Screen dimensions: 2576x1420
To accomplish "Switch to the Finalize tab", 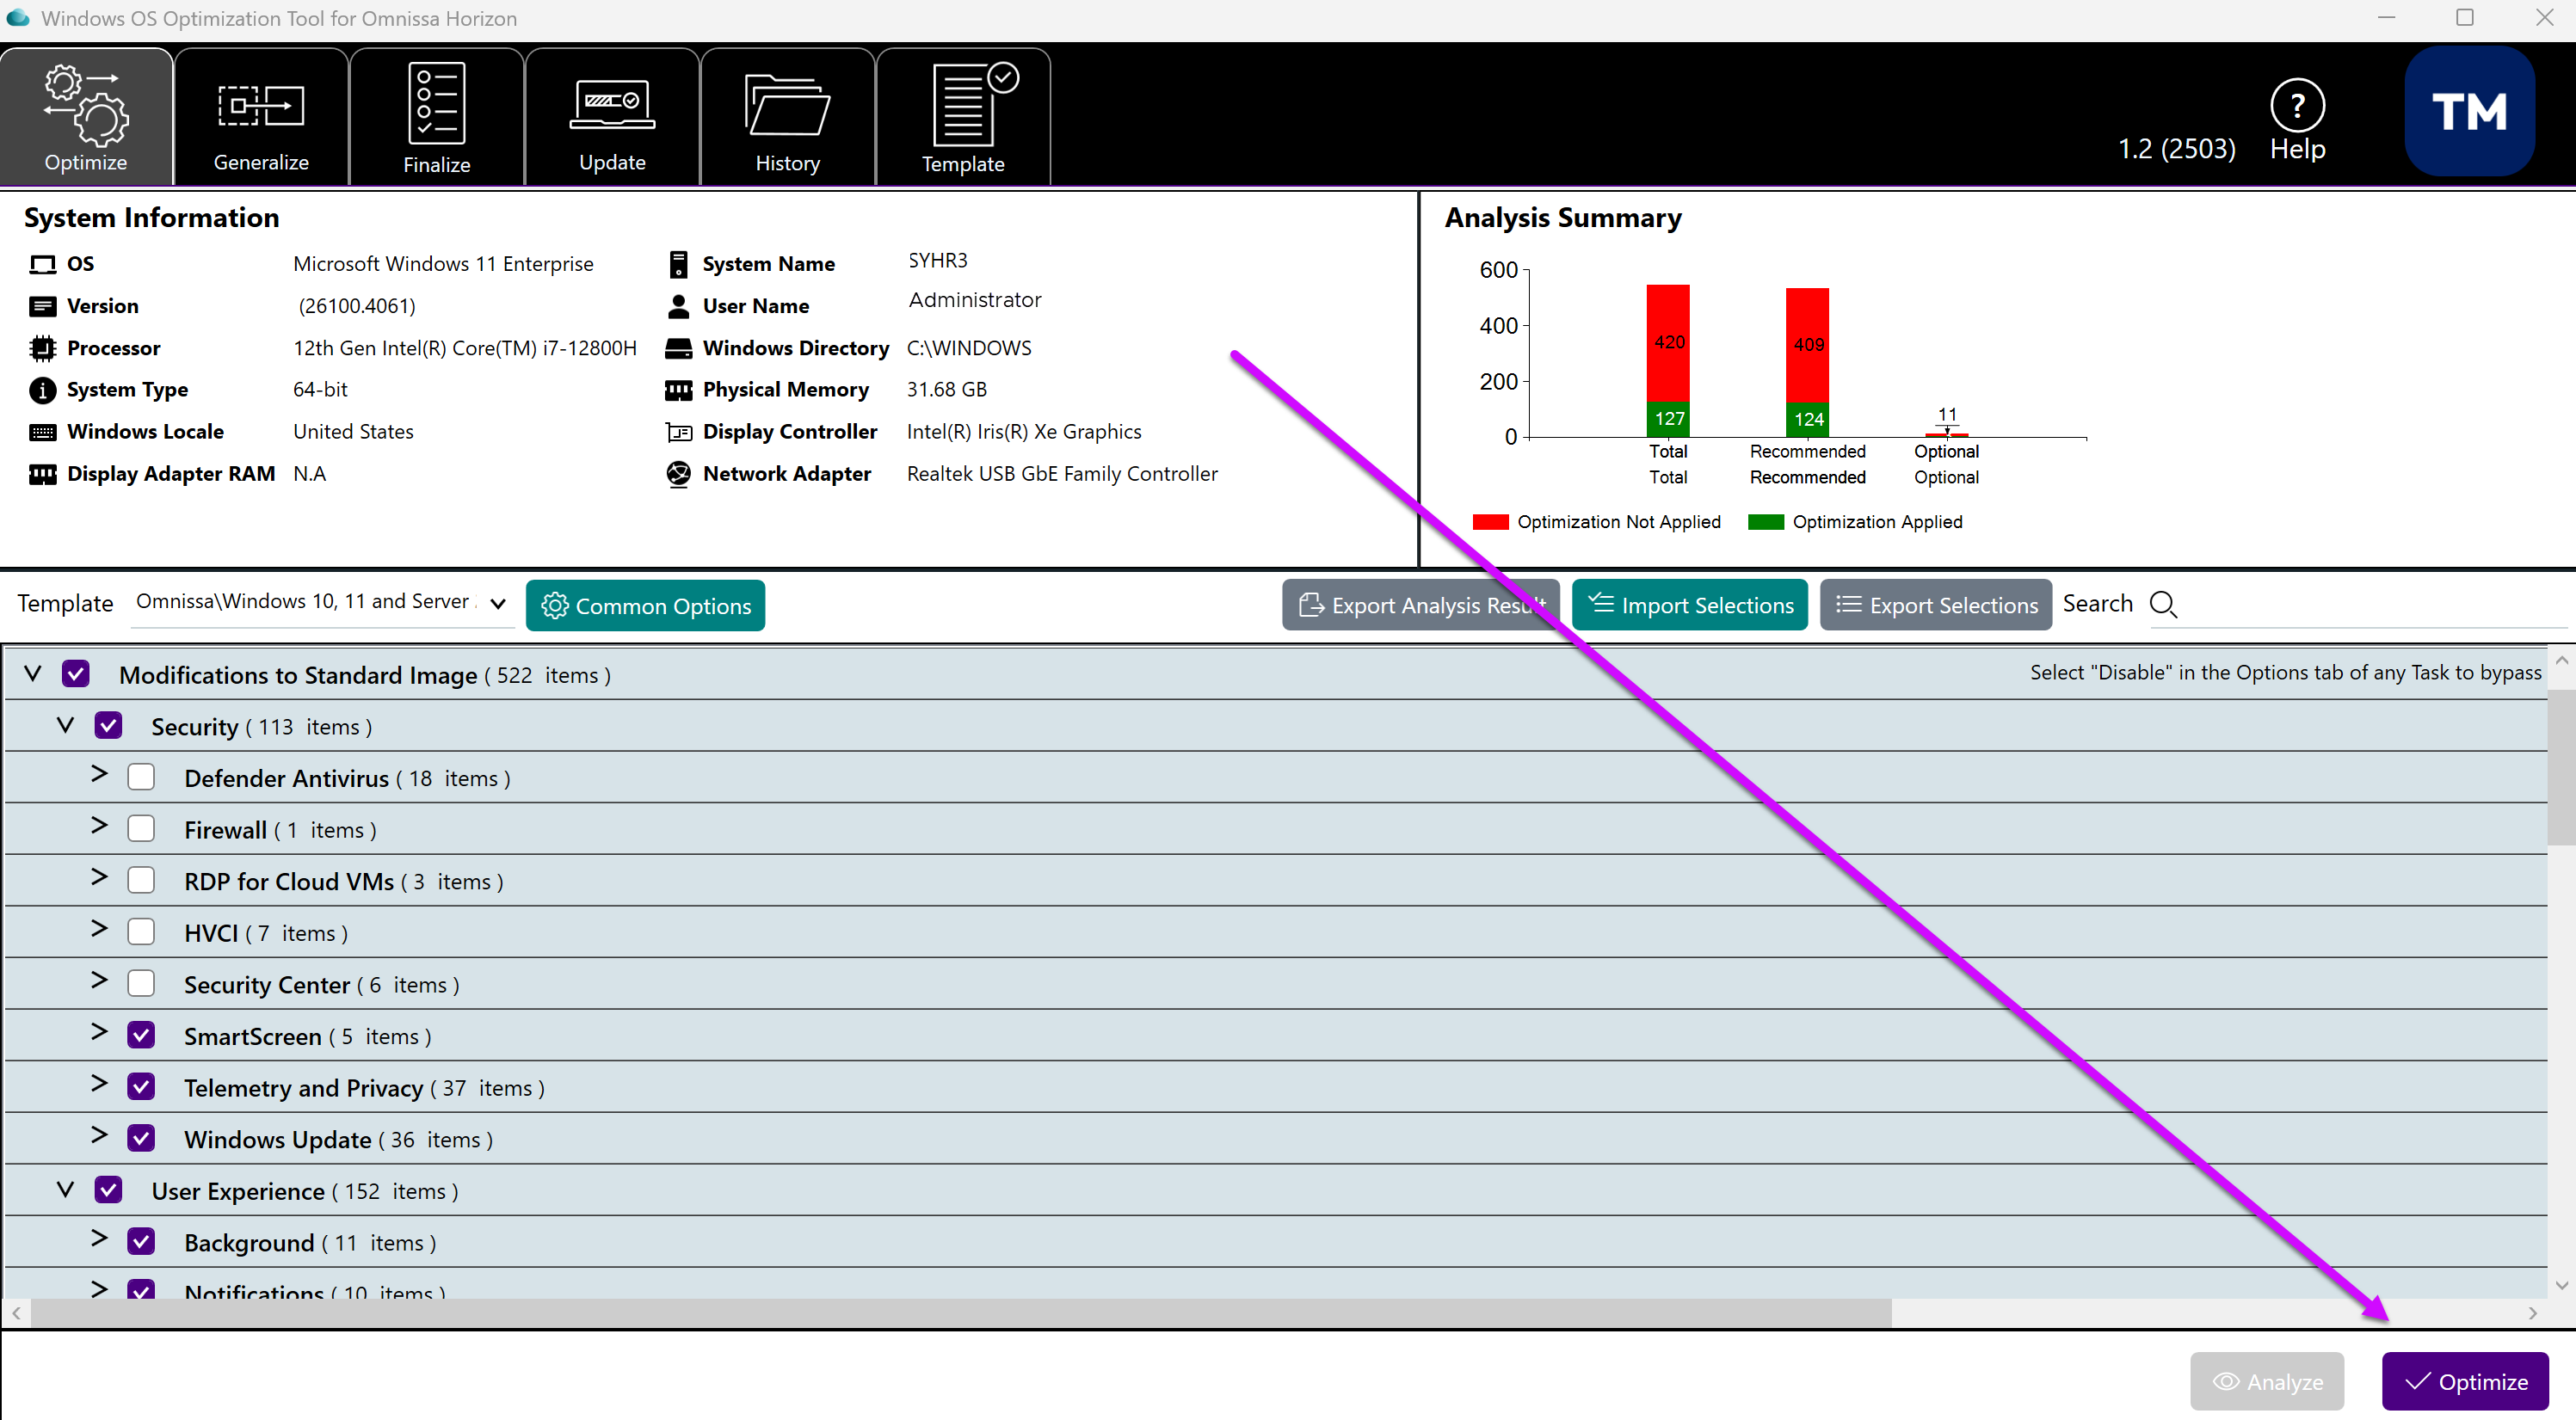I will [x=437, y=117].
